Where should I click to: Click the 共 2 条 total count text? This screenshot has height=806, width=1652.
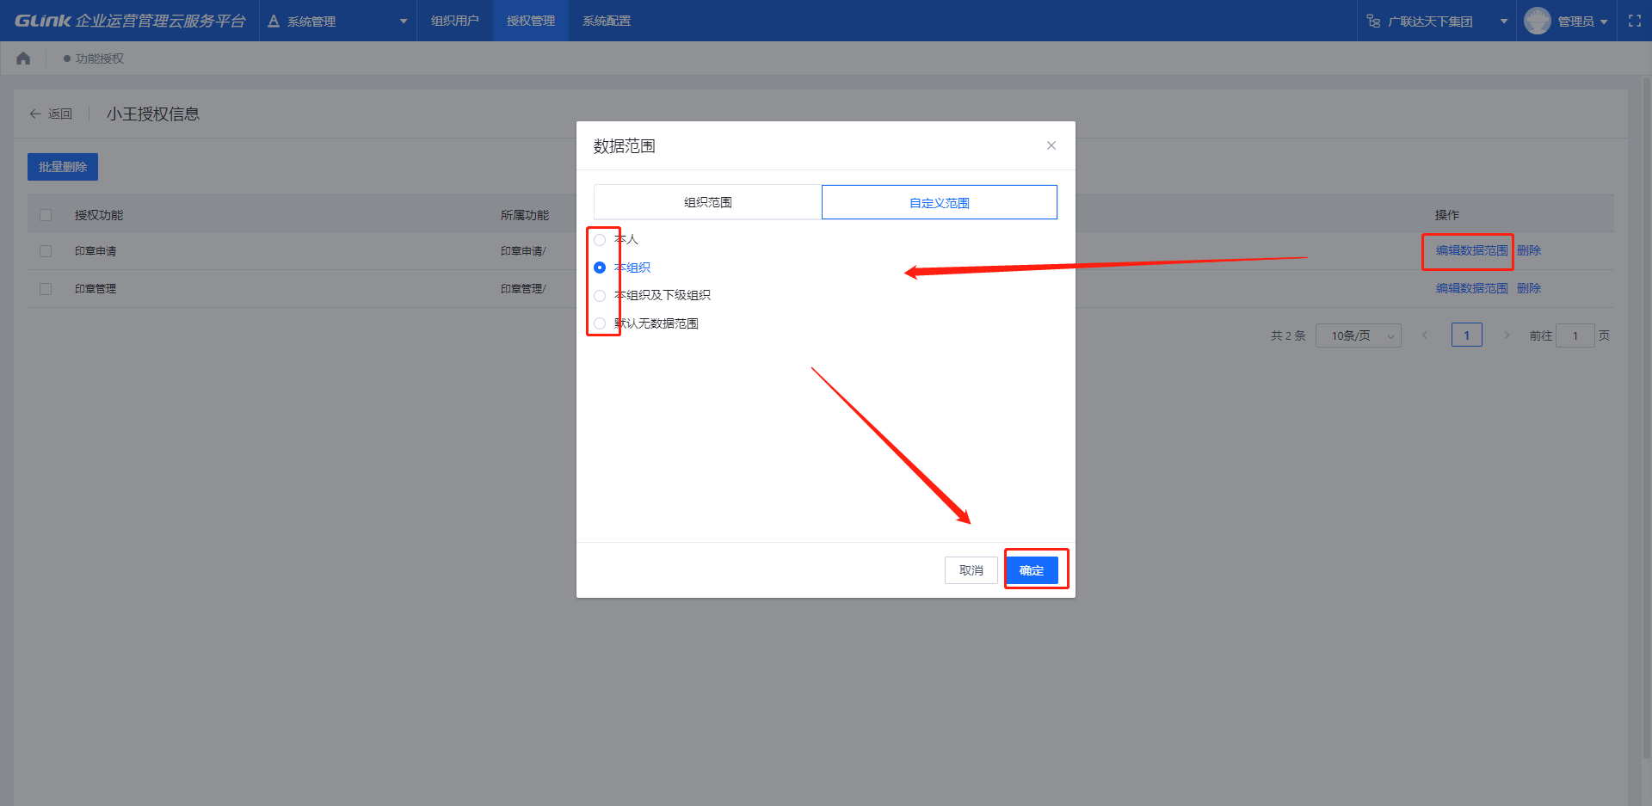pos(1288,335)
